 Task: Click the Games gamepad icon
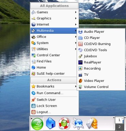(x=33, y=12)
